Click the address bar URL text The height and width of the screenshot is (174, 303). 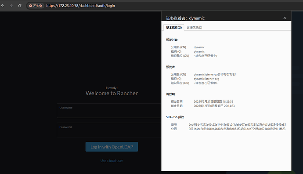pyautogui.click(x=81, y=6)
